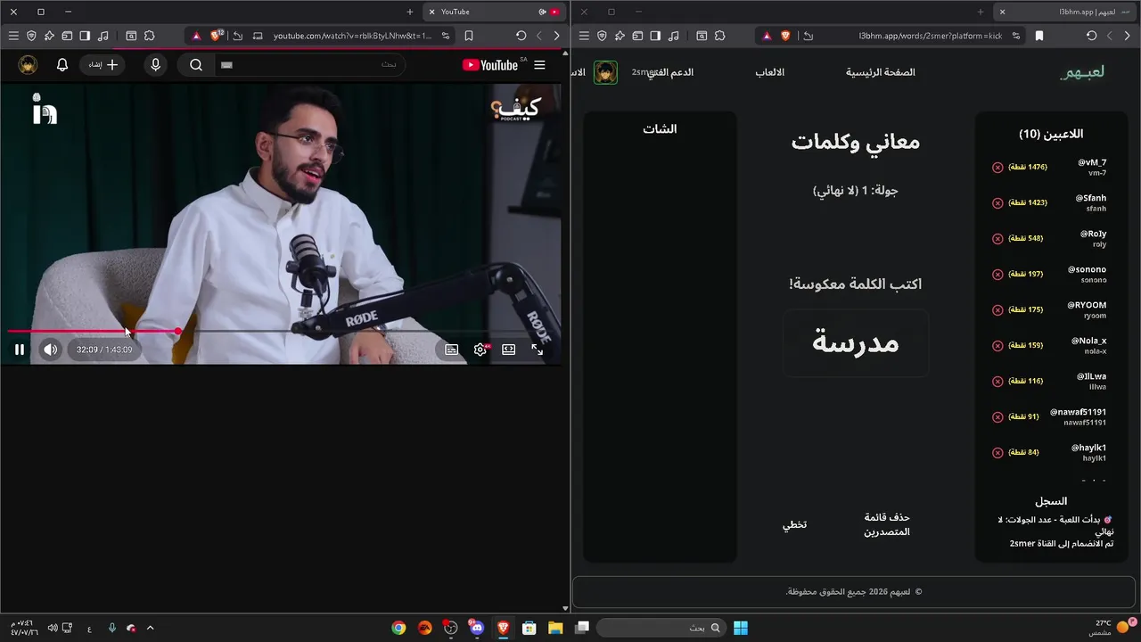Remove player @Sfanh from list
Viewport: 1141px width, 642px height.
click(997, 203)
